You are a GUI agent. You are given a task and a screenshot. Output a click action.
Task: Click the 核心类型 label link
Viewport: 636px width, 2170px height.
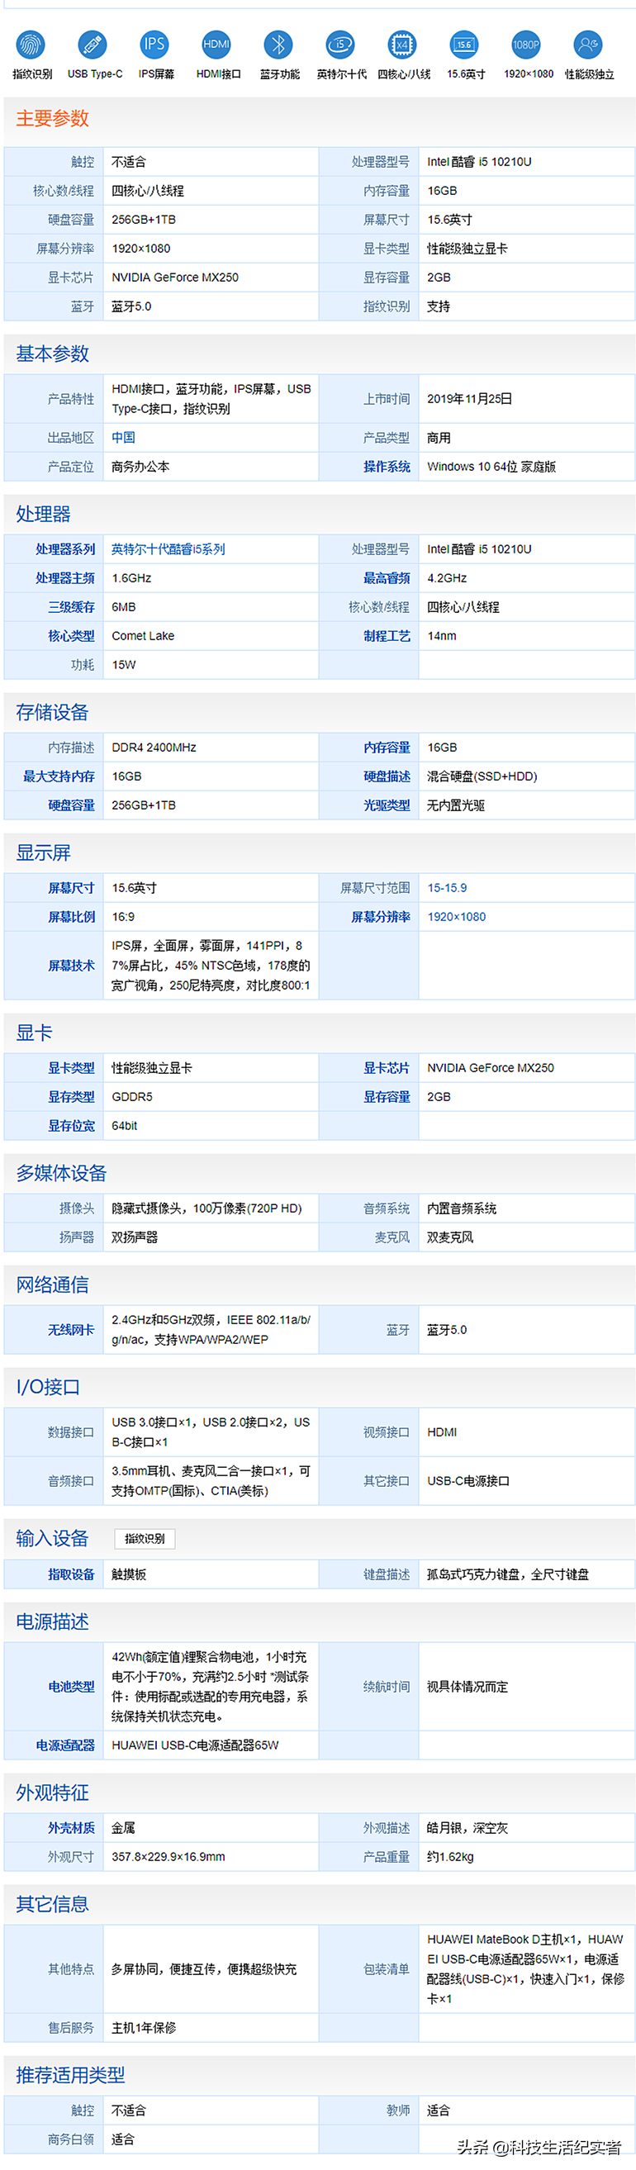point(71,636)
